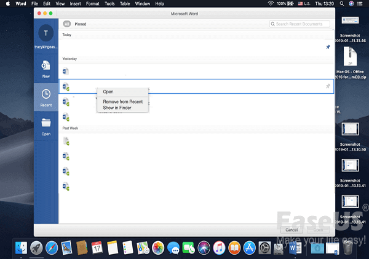369x259 pixels.
Task: Click the Word document icon in the highlighted row
Action: pos(66,87)
